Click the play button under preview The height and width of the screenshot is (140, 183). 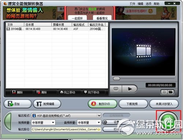[x=130, y=89]
